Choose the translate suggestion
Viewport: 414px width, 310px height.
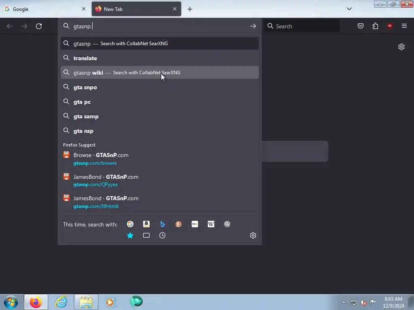click(159, 58)
